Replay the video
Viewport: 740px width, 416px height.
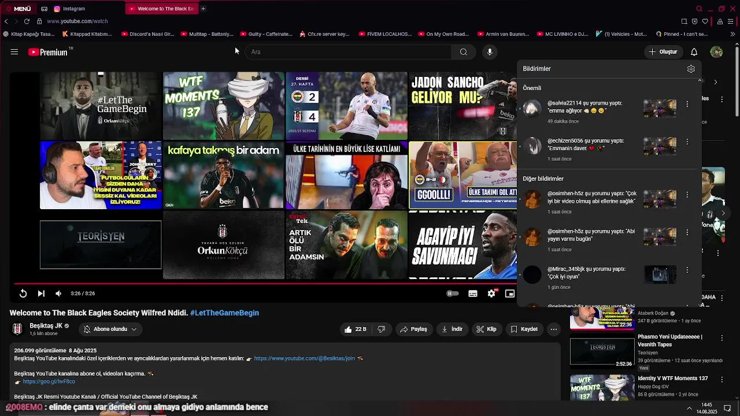(x=23, y=294)
